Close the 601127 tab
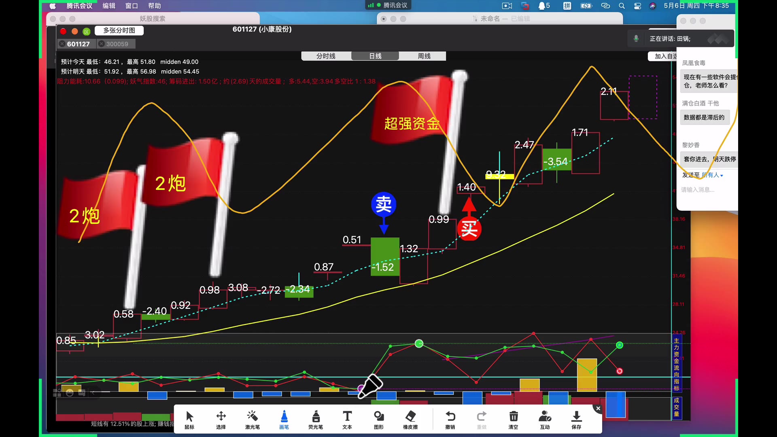The width and height of the screenshot is (777, 437). click(x=62, y=44)
